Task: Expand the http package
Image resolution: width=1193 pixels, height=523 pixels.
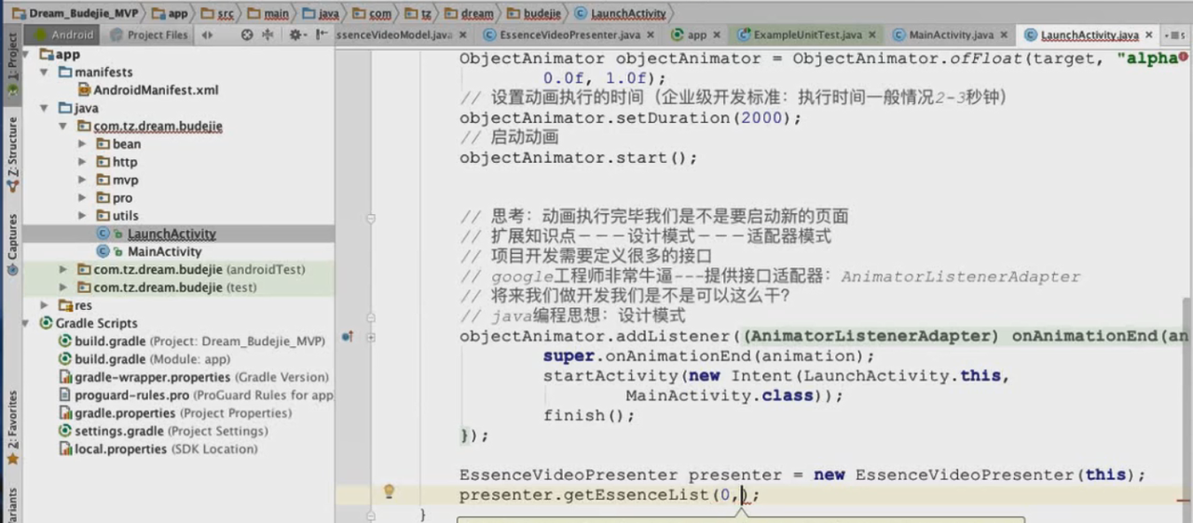Action: click(81, 162)
